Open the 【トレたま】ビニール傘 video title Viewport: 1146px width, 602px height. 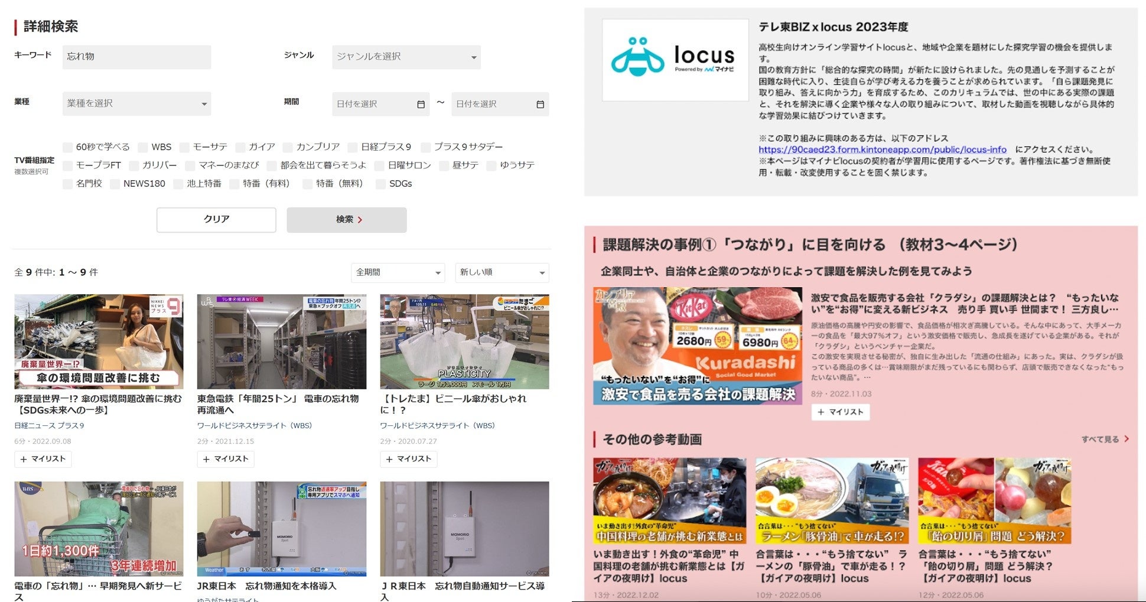453,404
